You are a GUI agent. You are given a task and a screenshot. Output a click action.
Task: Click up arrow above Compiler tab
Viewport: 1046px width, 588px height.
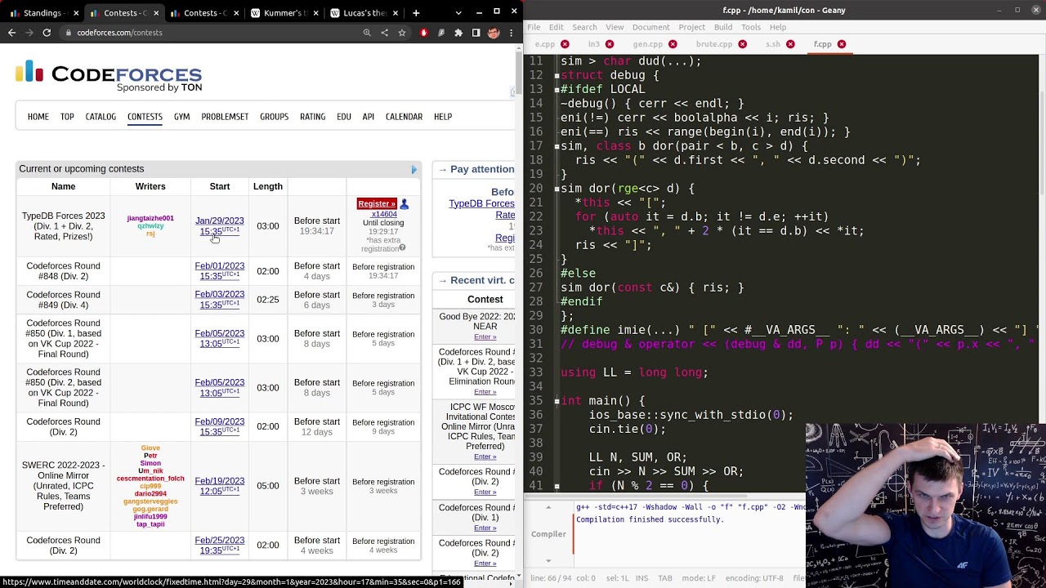coord(548,507)
